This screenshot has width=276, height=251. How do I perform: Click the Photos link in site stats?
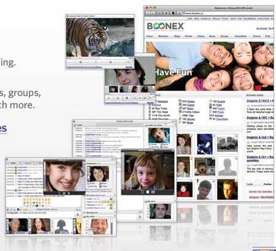tap(191, 102)
